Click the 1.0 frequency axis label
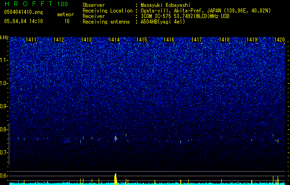290x185 pixels. (x=4, y=84)
